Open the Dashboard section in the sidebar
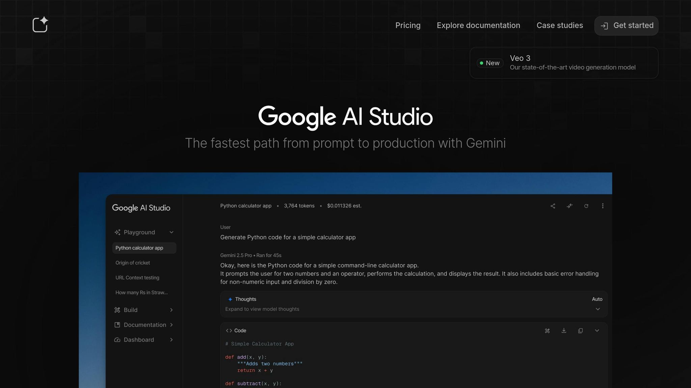The height and width of the screenshot is (388, 691). (138, 339)
